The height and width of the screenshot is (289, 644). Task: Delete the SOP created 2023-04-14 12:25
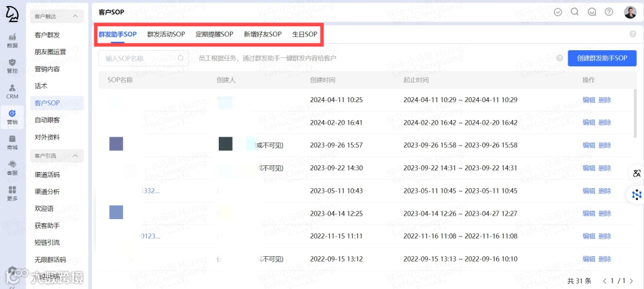point(605,214)
